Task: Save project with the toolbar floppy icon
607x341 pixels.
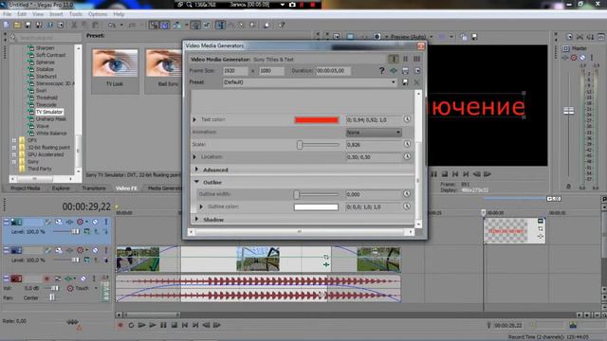Action: tap(28, 26)
